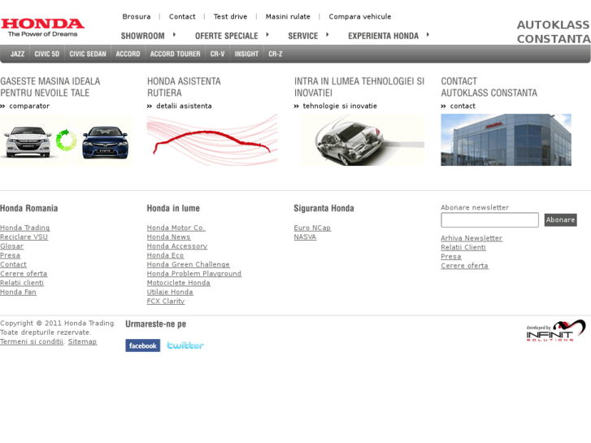
Task: Expand the Service menu arrow
Action: [327, 35]
